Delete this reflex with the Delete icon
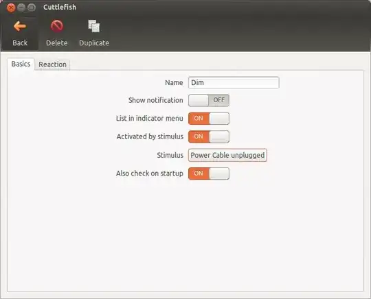This screenshot has width=371, height=299. (x=57, y=33)
